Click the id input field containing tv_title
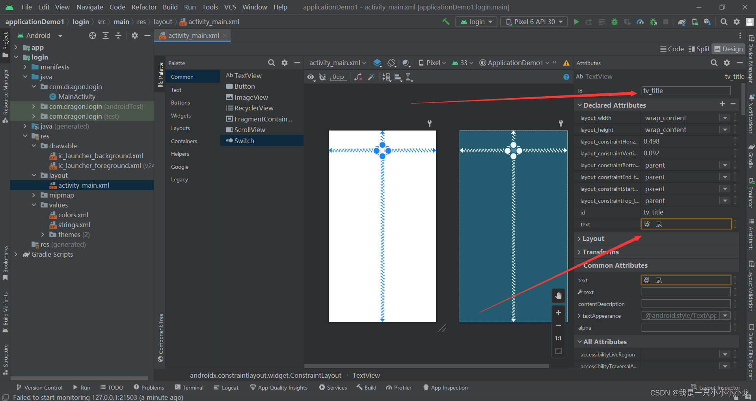The height and width of the screenshot is (401, 756). [686, 91]
